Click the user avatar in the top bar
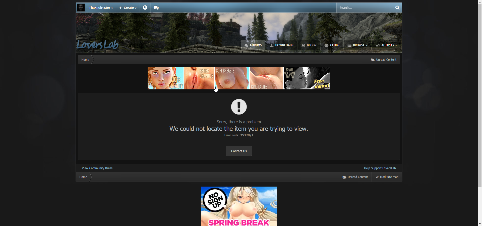Image resolution: width=482 pixels, height=226 pixels. pyautogui.click(x=81, y=8)
